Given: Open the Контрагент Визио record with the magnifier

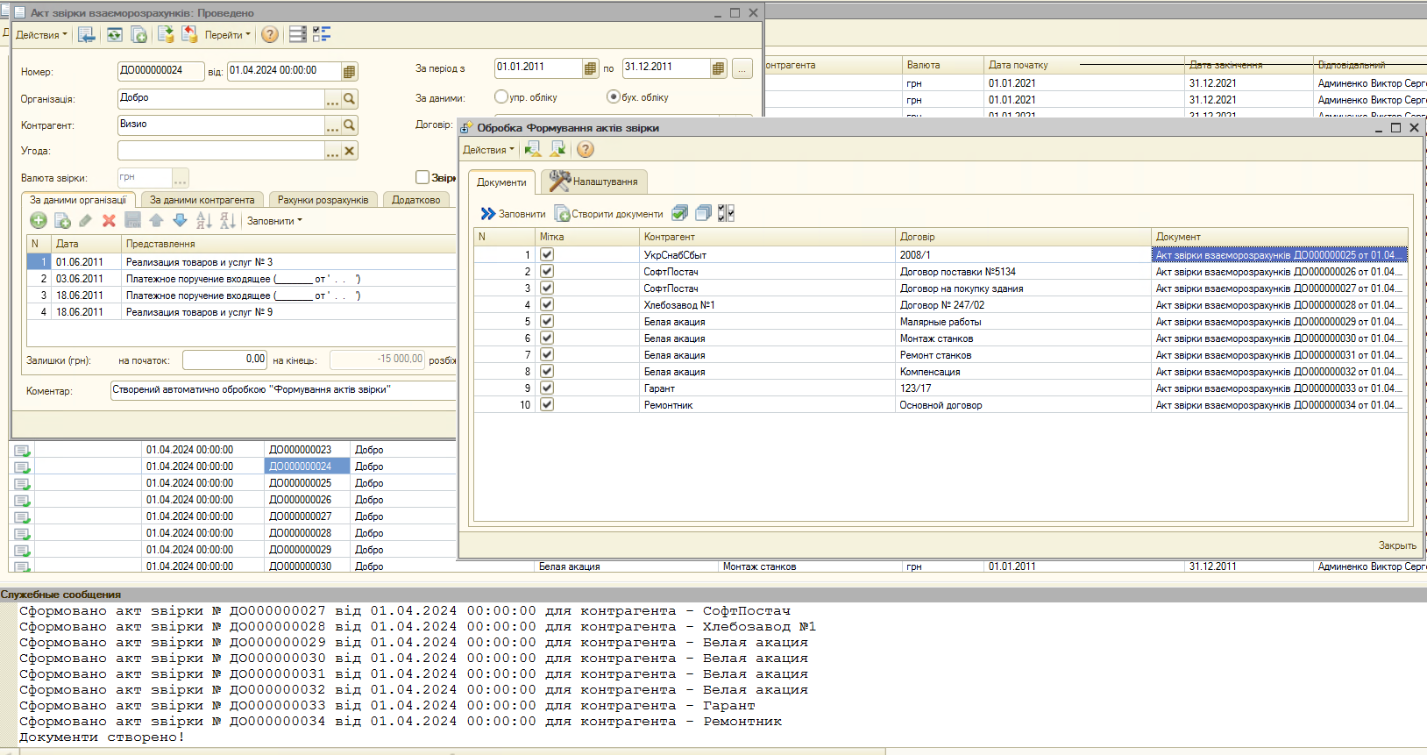Looking at the screenshot, I should 349,125.
